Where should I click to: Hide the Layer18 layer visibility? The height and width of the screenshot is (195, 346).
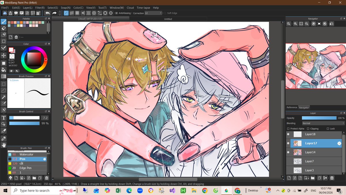click(288, 134)
